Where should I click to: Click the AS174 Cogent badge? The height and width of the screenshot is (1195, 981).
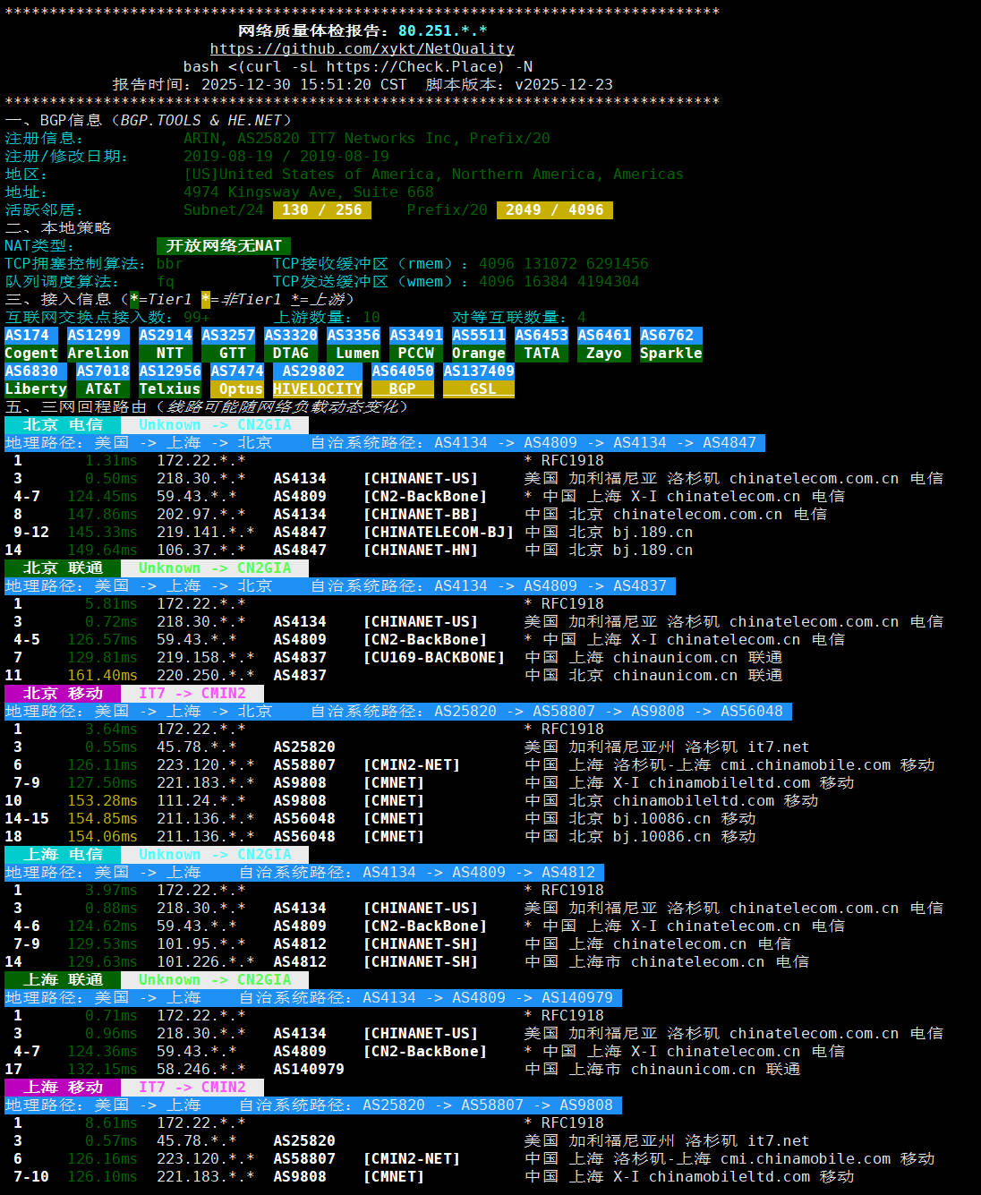30,344
